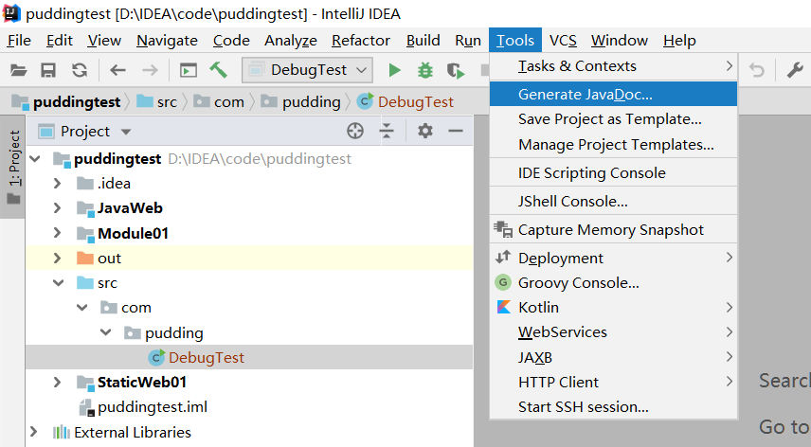
Task: Click the Deployment arrows icon
Action: (503, 257)
